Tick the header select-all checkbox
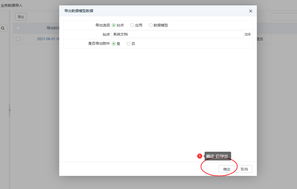This screenshot has width=297, height=189. [18, 28]
